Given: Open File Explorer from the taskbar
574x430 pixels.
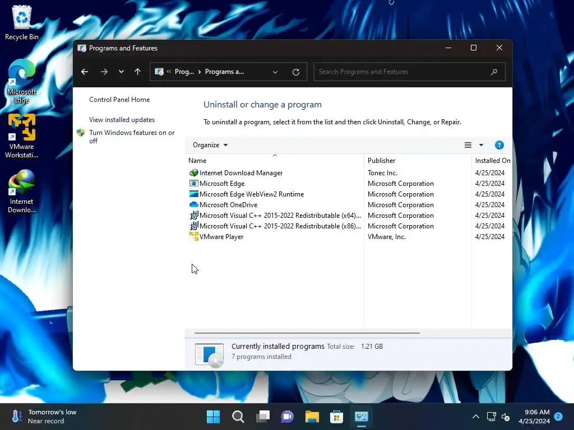Looking at the screenshot, I should pyautogui.click(x=312, y=417).
